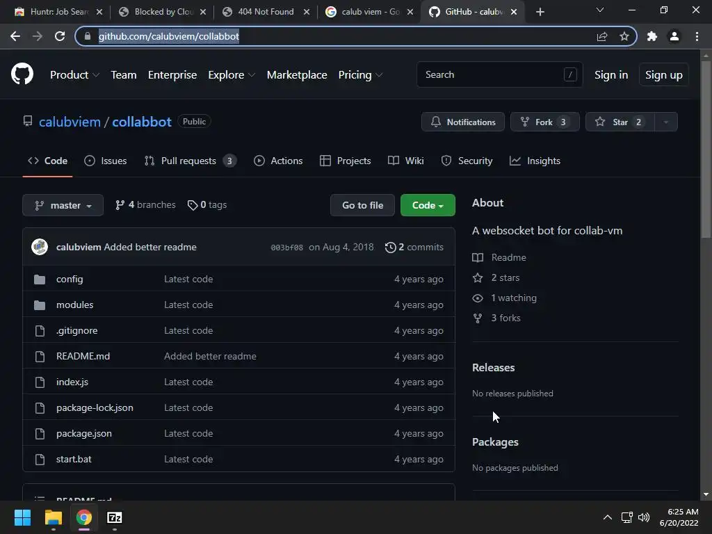This screenshot has width=712, height=534.
Task: Open 7-Zip from the taskbar
Action: [x=115, y=517]
